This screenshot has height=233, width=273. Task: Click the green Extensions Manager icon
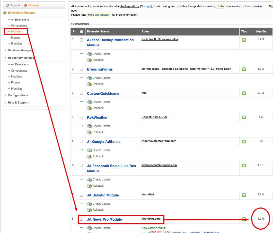[x=5, y=13]
